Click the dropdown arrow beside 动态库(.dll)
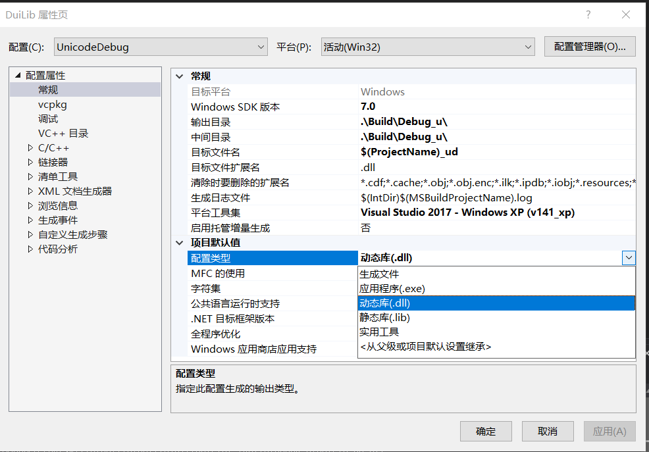This screenshot has width=649, height=452. [x=629, y=257]
